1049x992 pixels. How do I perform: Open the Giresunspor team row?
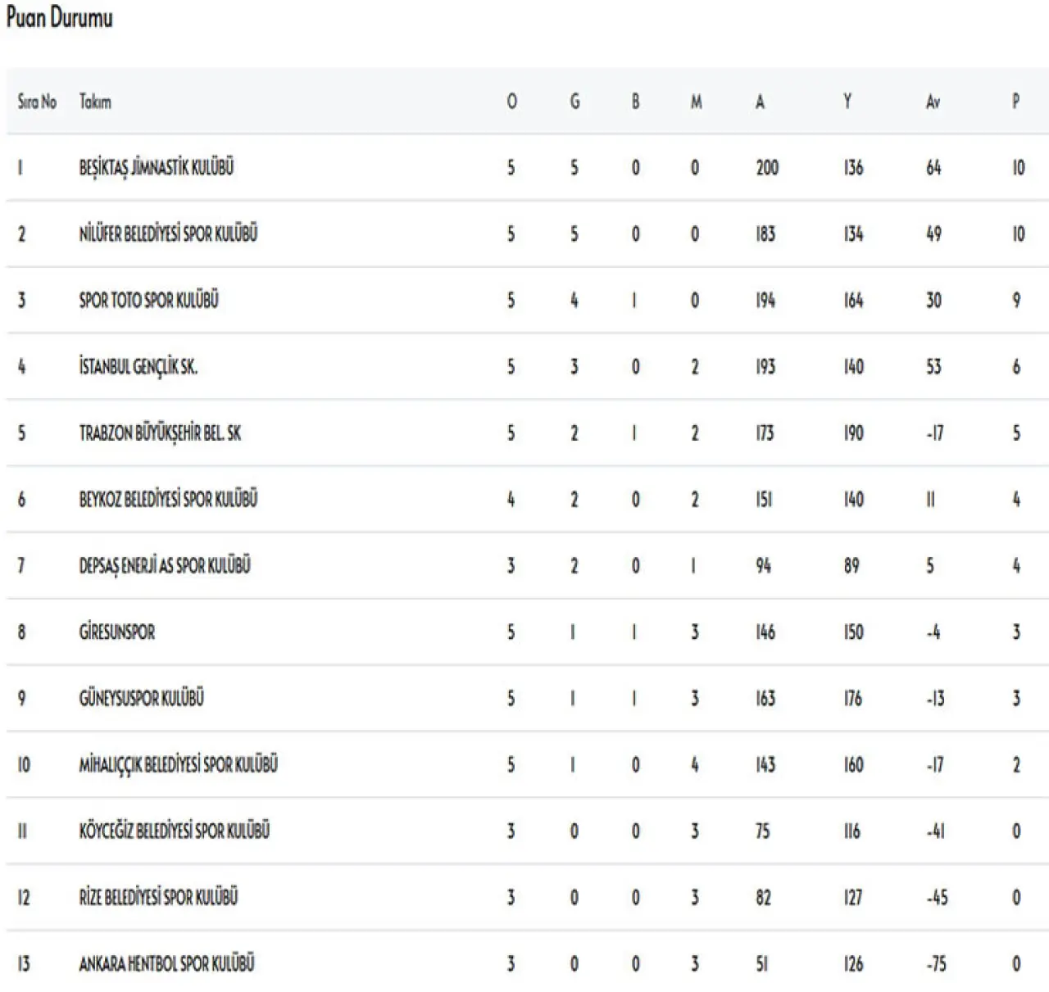(116, 632)
